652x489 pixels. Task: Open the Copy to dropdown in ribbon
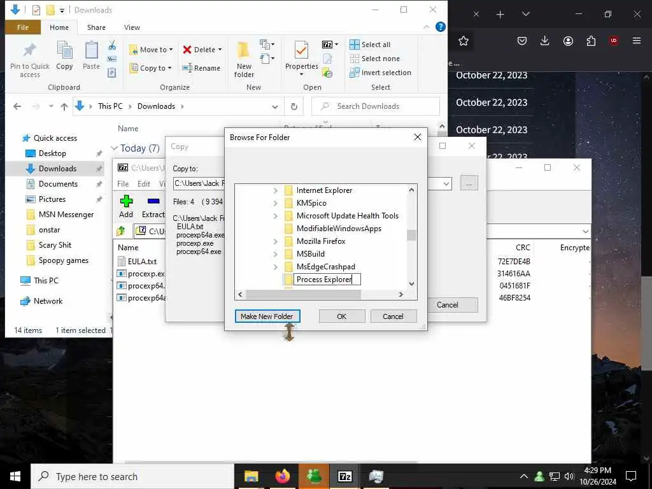150,68
